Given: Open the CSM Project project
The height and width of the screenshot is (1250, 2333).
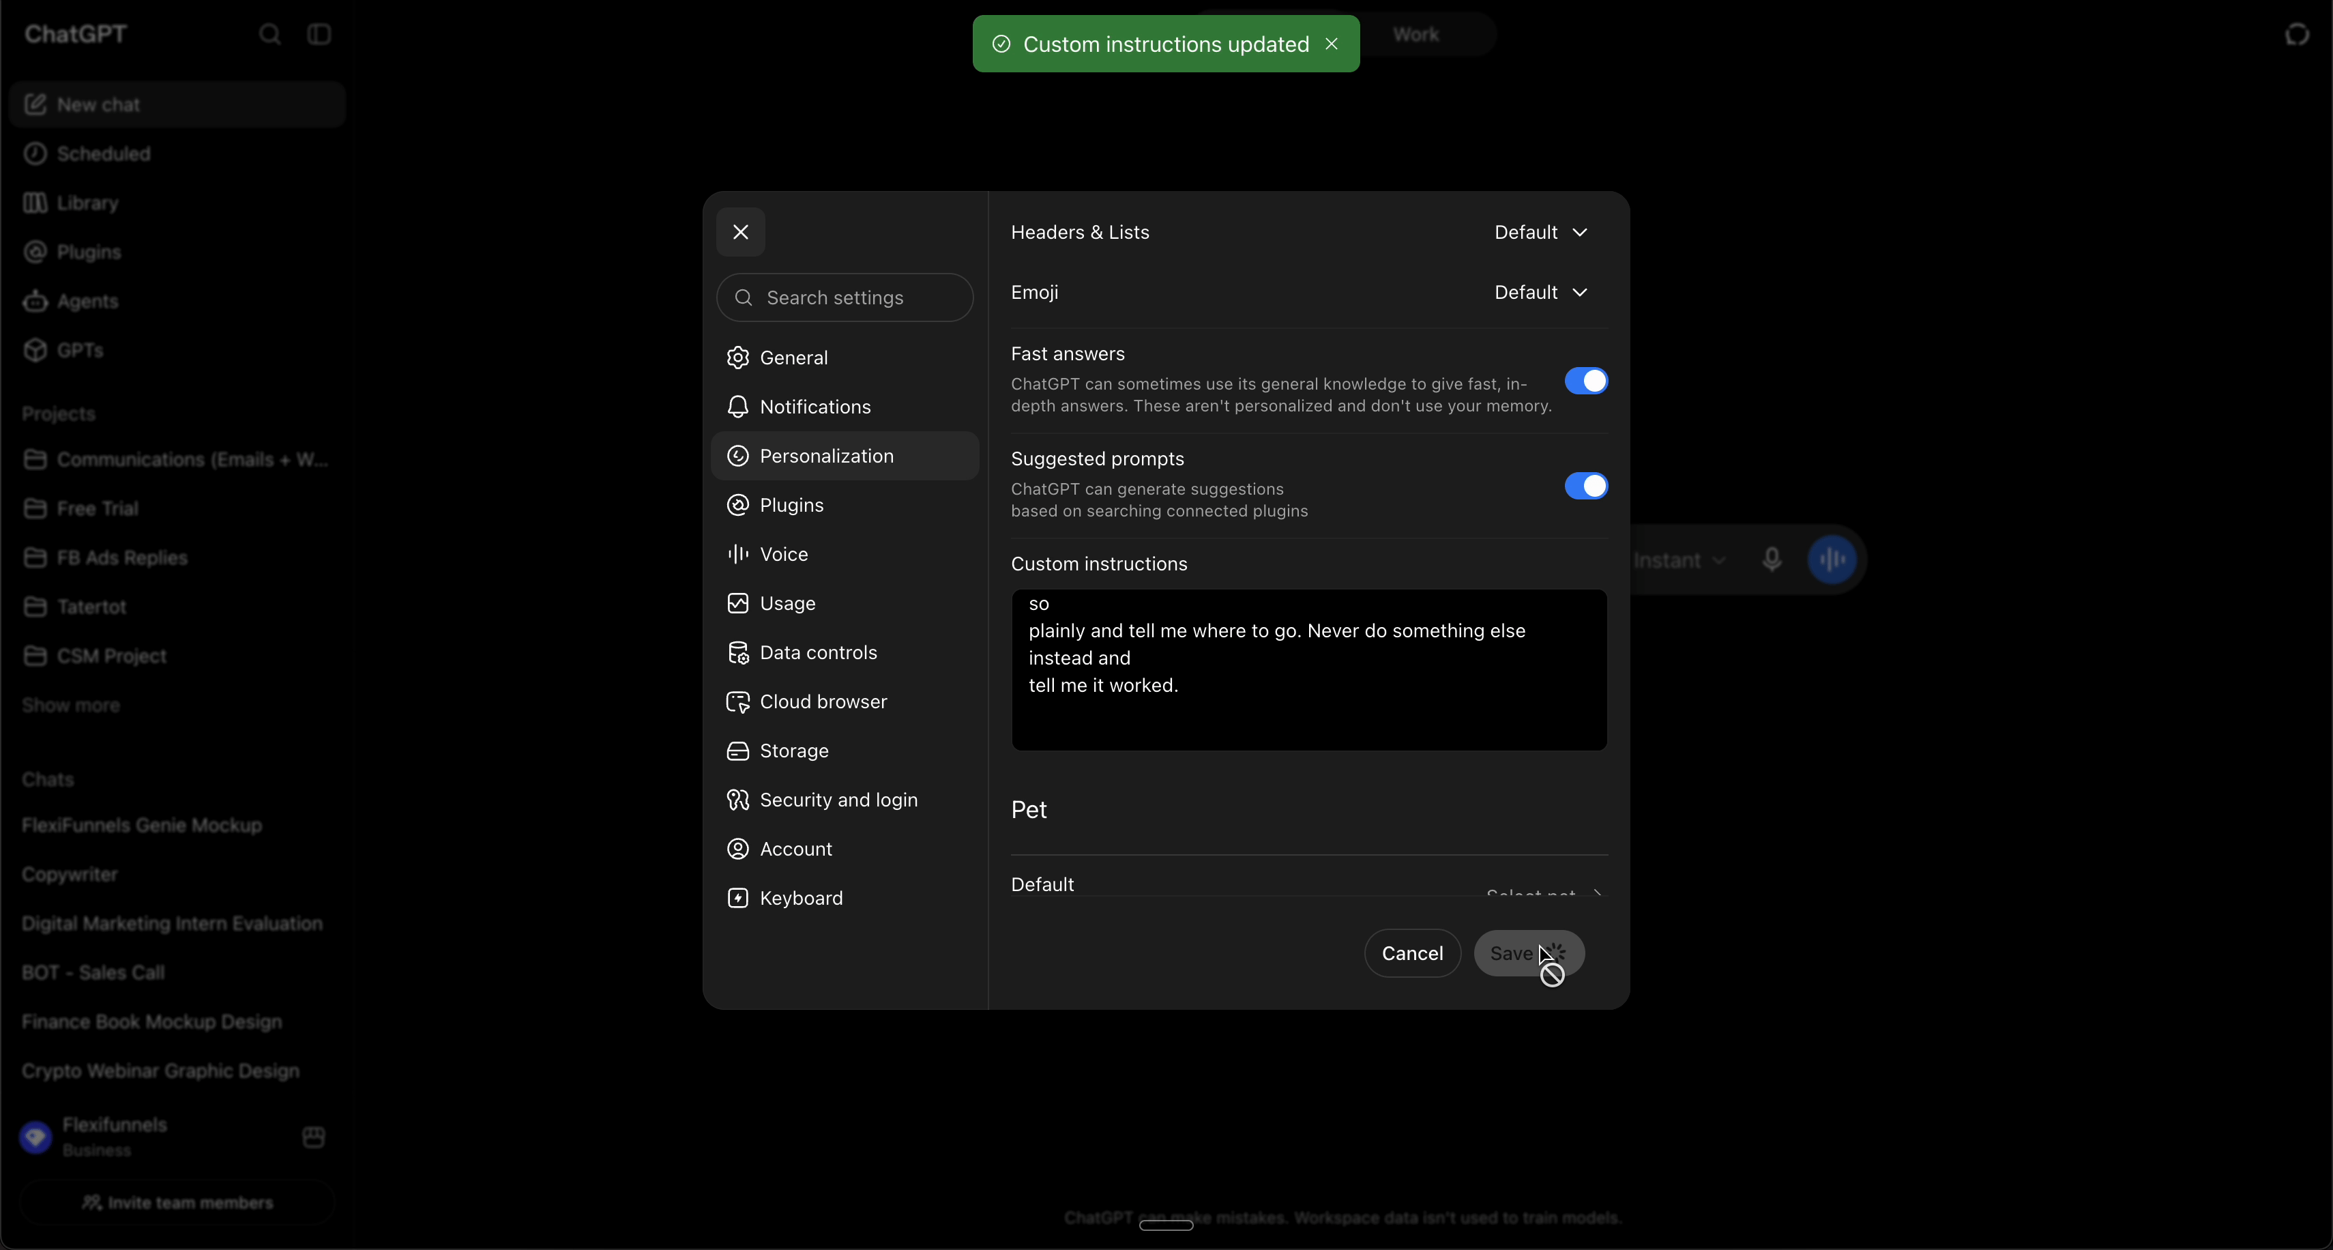Looking at the screenshot, I should (x=177, y=656).
